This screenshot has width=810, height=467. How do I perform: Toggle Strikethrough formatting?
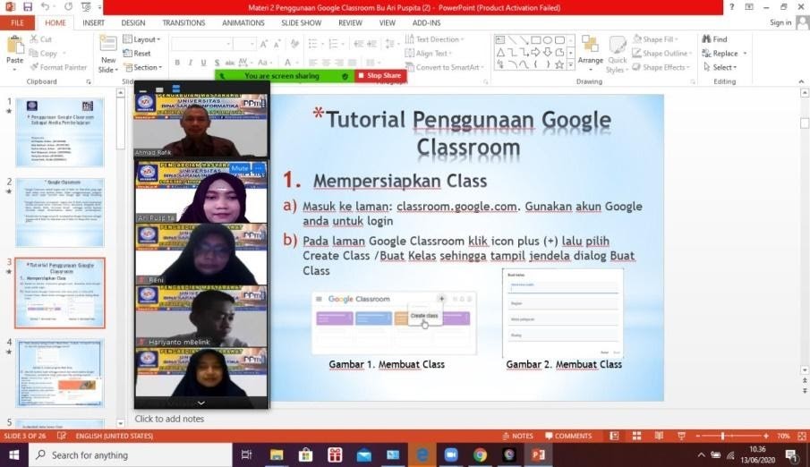click(x=230, y=63)
